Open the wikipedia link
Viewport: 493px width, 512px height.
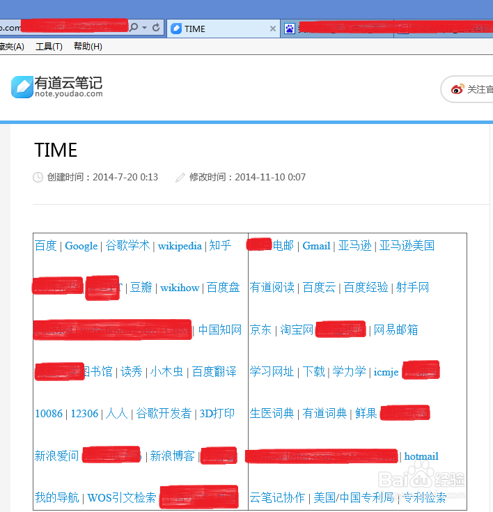pos(180,245)
